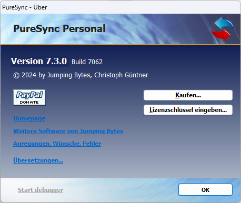Click the Start debugger link
241x203 pixels.
point(41,190)
